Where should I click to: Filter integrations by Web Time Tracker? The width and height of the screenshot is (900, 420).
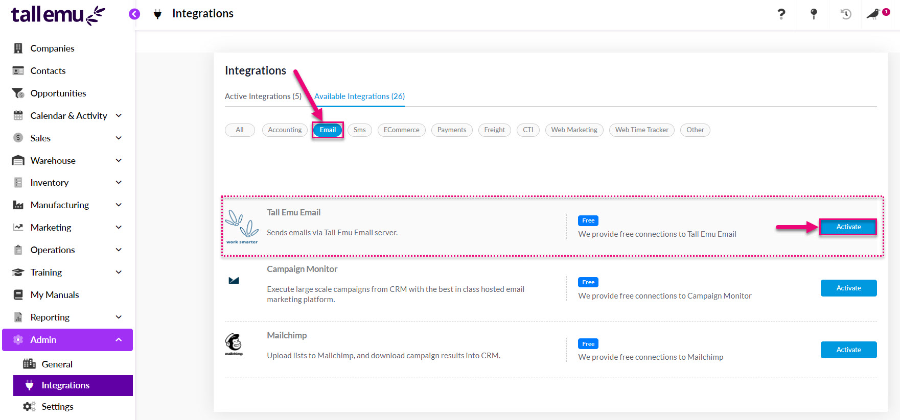click(x=642, y=130)
